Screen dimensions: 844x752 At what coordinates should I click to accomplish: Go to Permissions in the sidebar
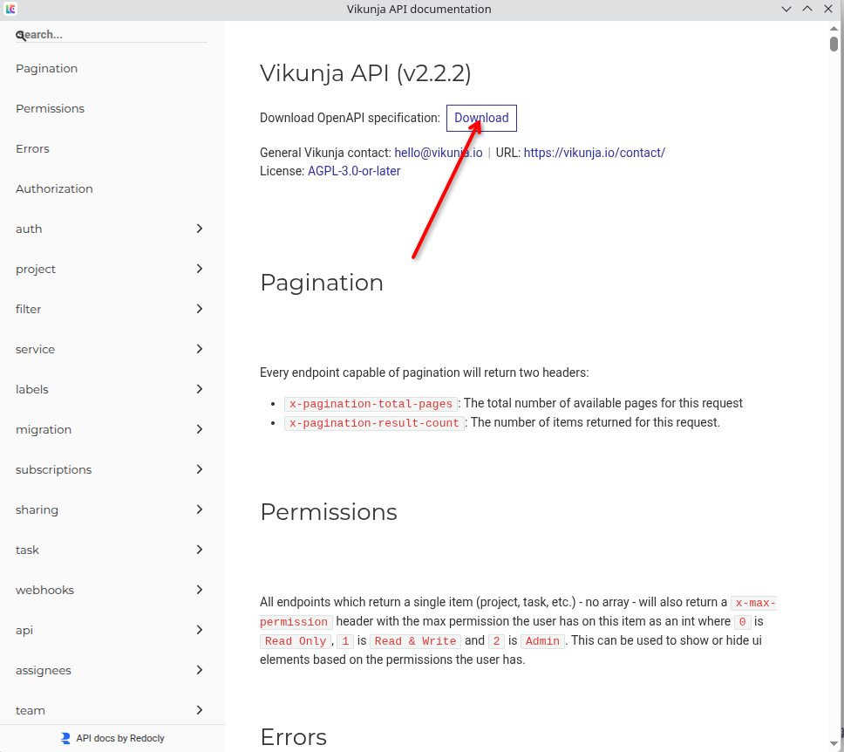coord(50,109)
